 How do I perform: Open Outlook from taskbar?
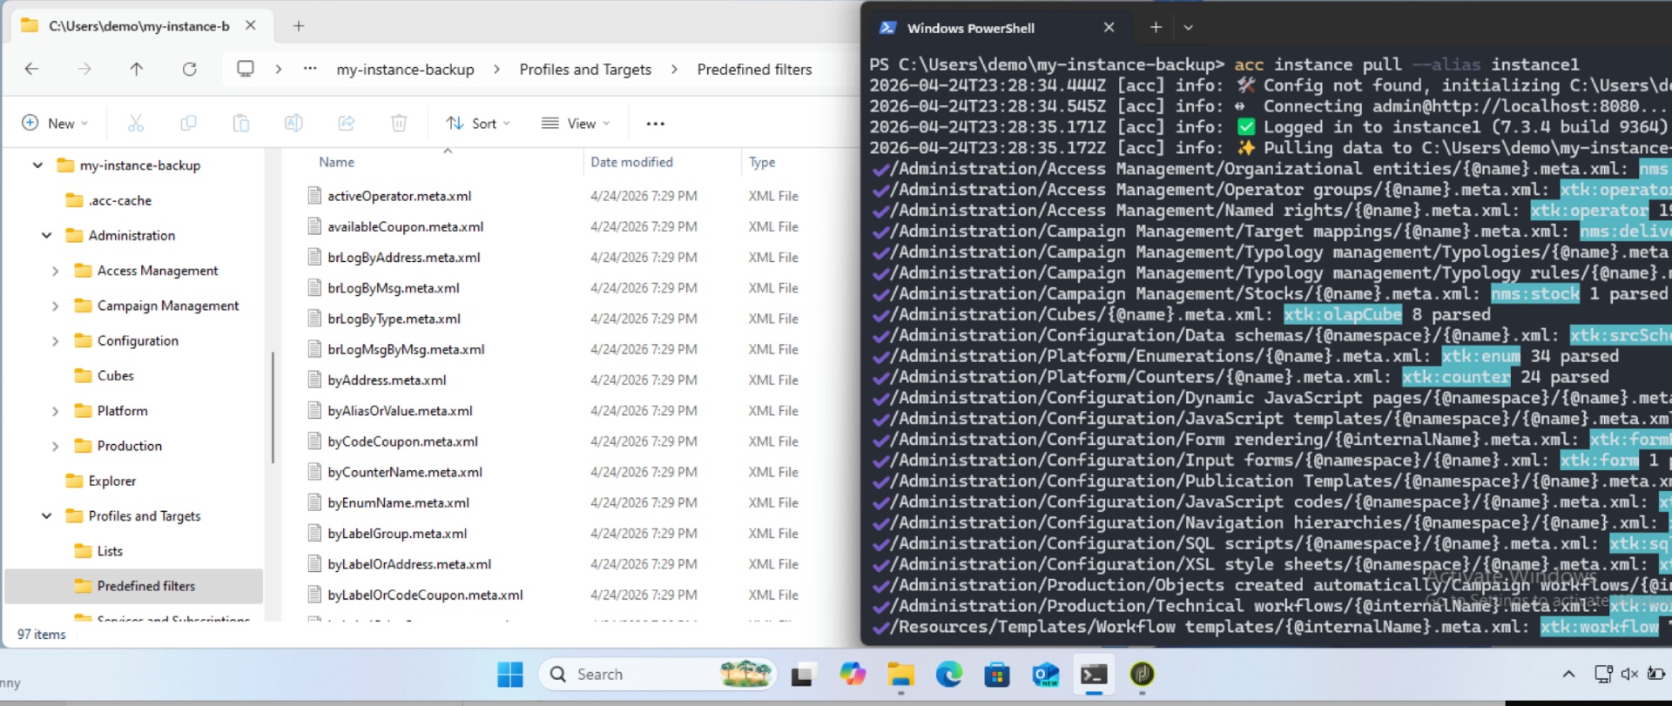1045,674
